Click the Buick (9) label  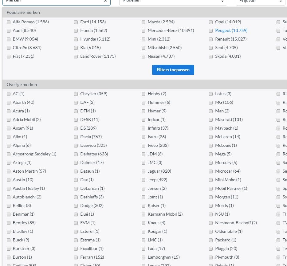21,240
